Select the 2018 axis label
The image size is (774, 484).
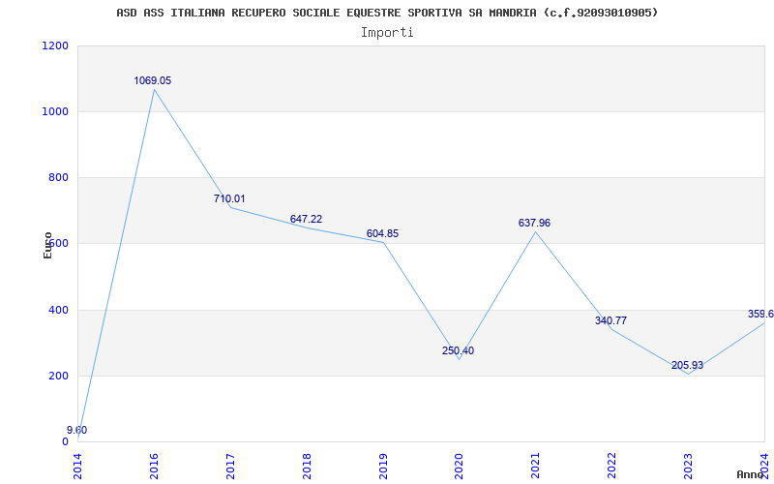(x=307, y=467)
